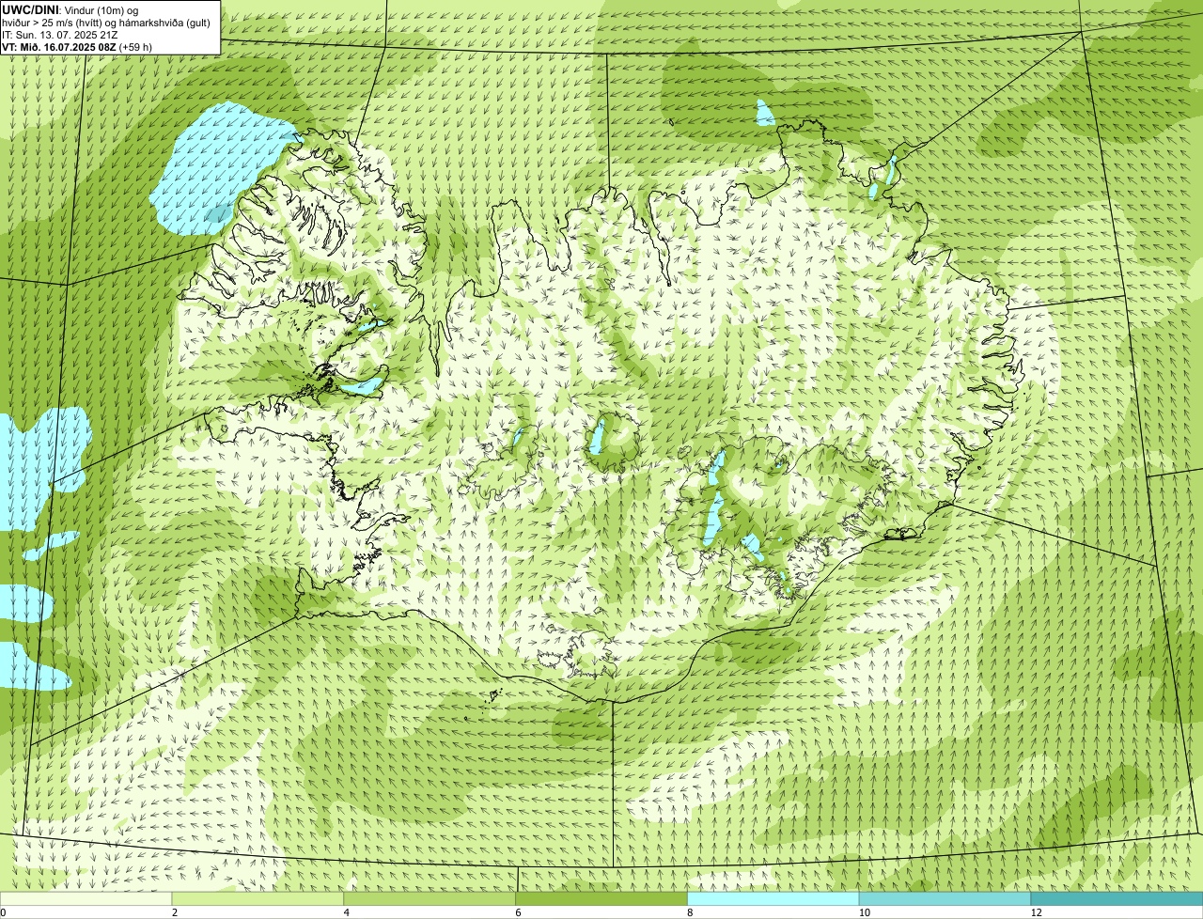The height and width of the screenshot is (919, 1203).
Task: Click the 10–12 m/s turquoise color bar segment
Action: (945, 898)
